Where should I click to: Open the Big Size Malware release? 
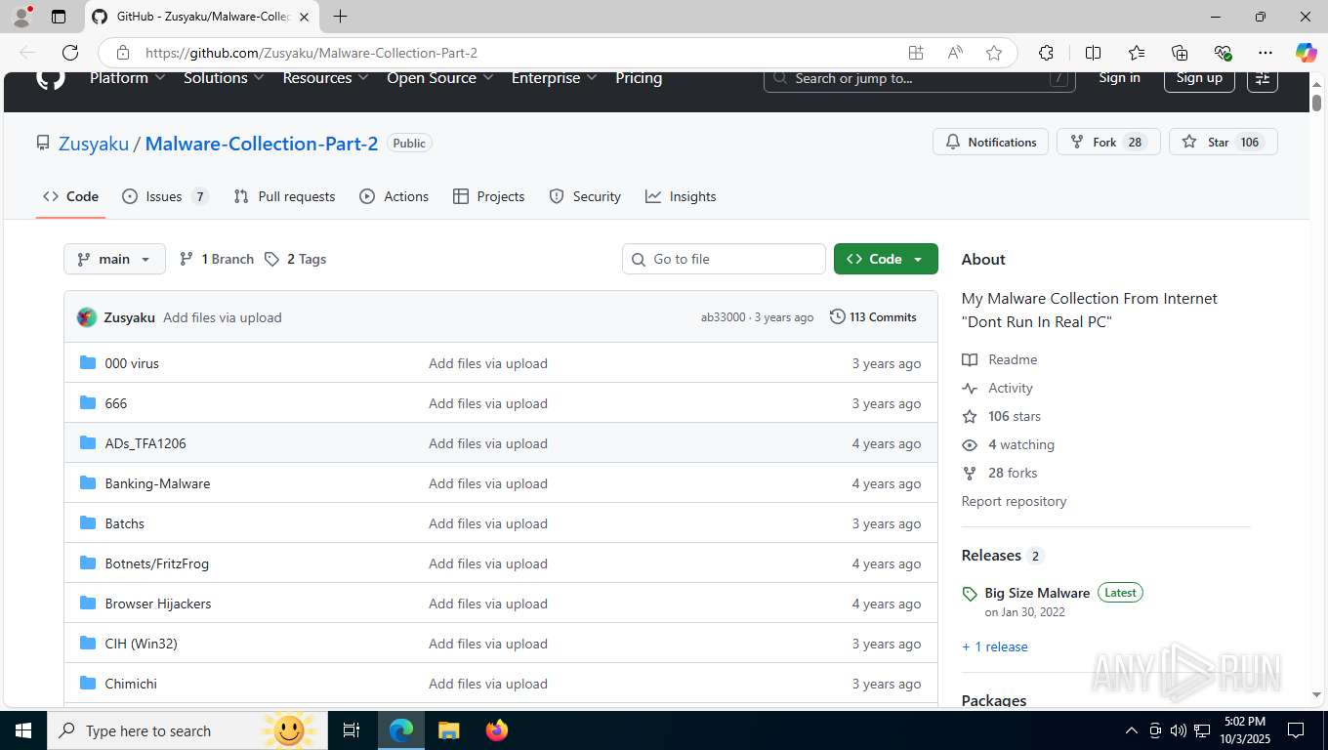point(1037,593)
